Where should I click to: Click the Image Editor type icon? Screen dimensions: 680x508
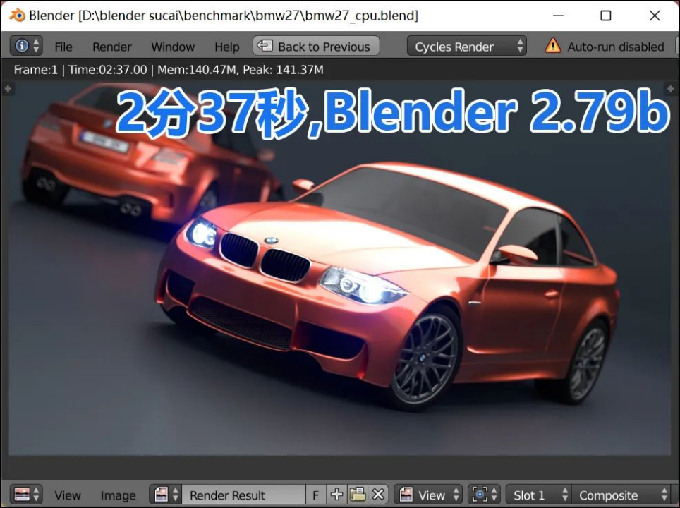(27, 495)
